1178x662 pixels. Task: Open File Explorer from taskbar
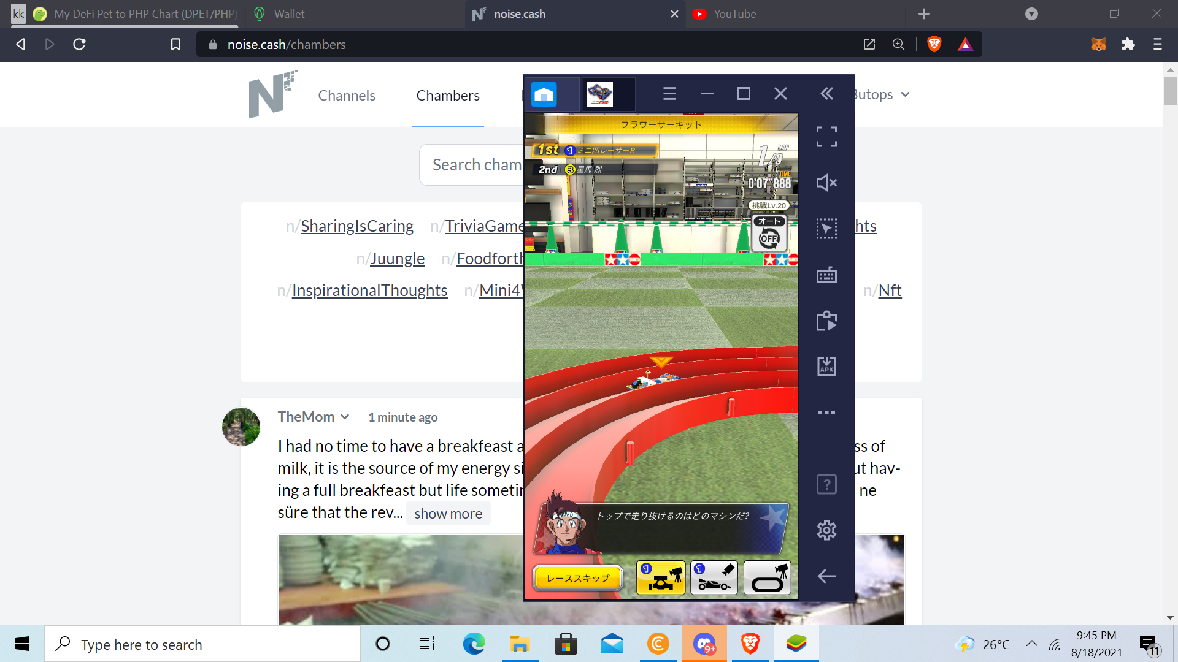(520, 644)
